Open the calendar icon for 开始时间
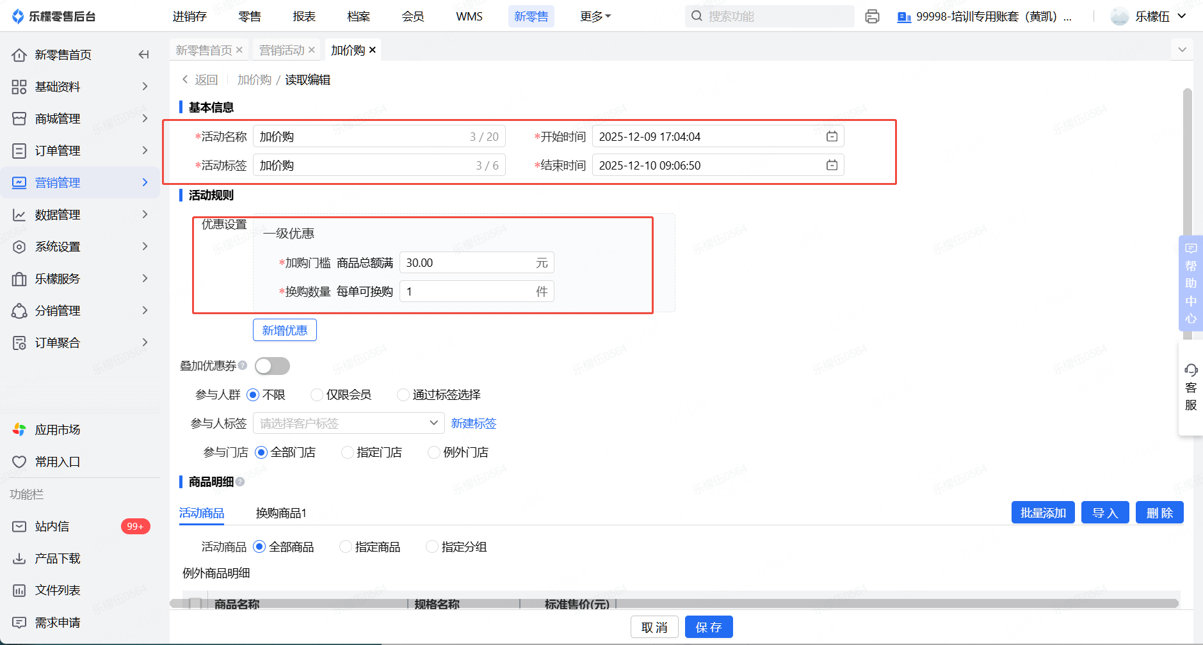This screenshot has width=1203, height=645. pyautogui.click(x=832, y=136)
